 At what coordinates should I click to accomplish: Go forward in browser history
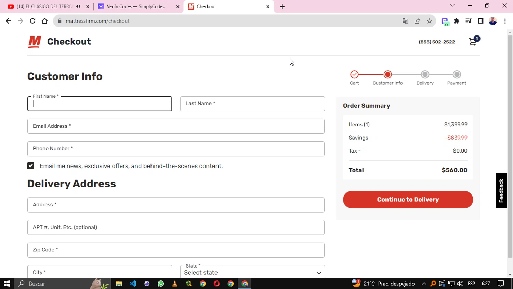21,21
